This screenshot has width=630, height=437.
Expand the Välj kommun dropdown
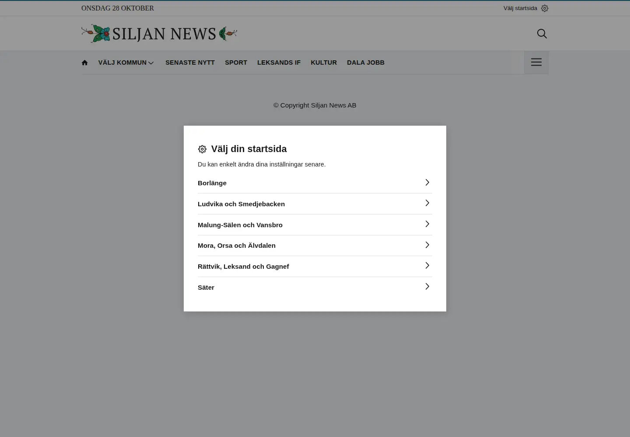point(126,62)
